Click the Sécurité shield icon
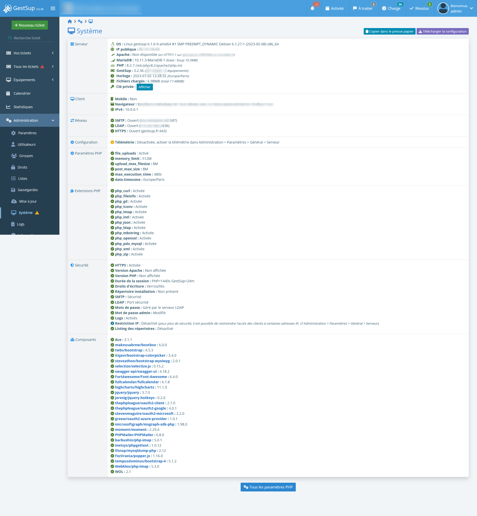The image size is (477, 516). click(x=72, y=265)
